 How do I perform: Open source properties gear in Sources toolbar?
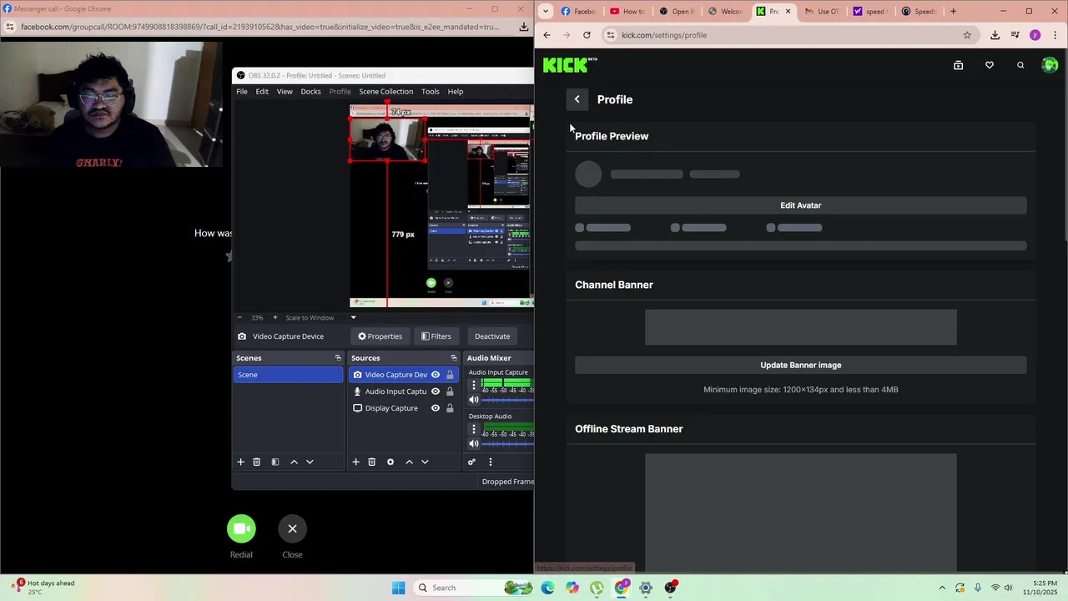coord(390,462)
